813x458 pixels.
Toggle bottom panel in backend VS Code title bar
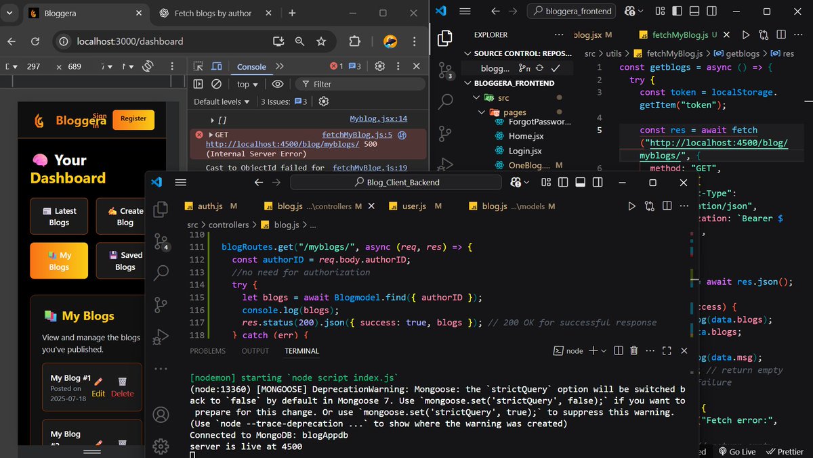pos(580,182)
